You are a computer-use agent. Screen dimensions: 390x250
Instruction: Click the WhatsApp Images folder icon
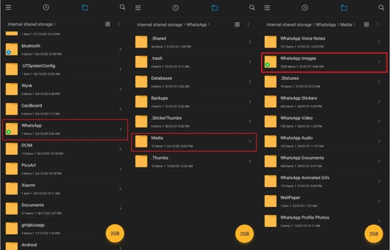click(270, 62)
